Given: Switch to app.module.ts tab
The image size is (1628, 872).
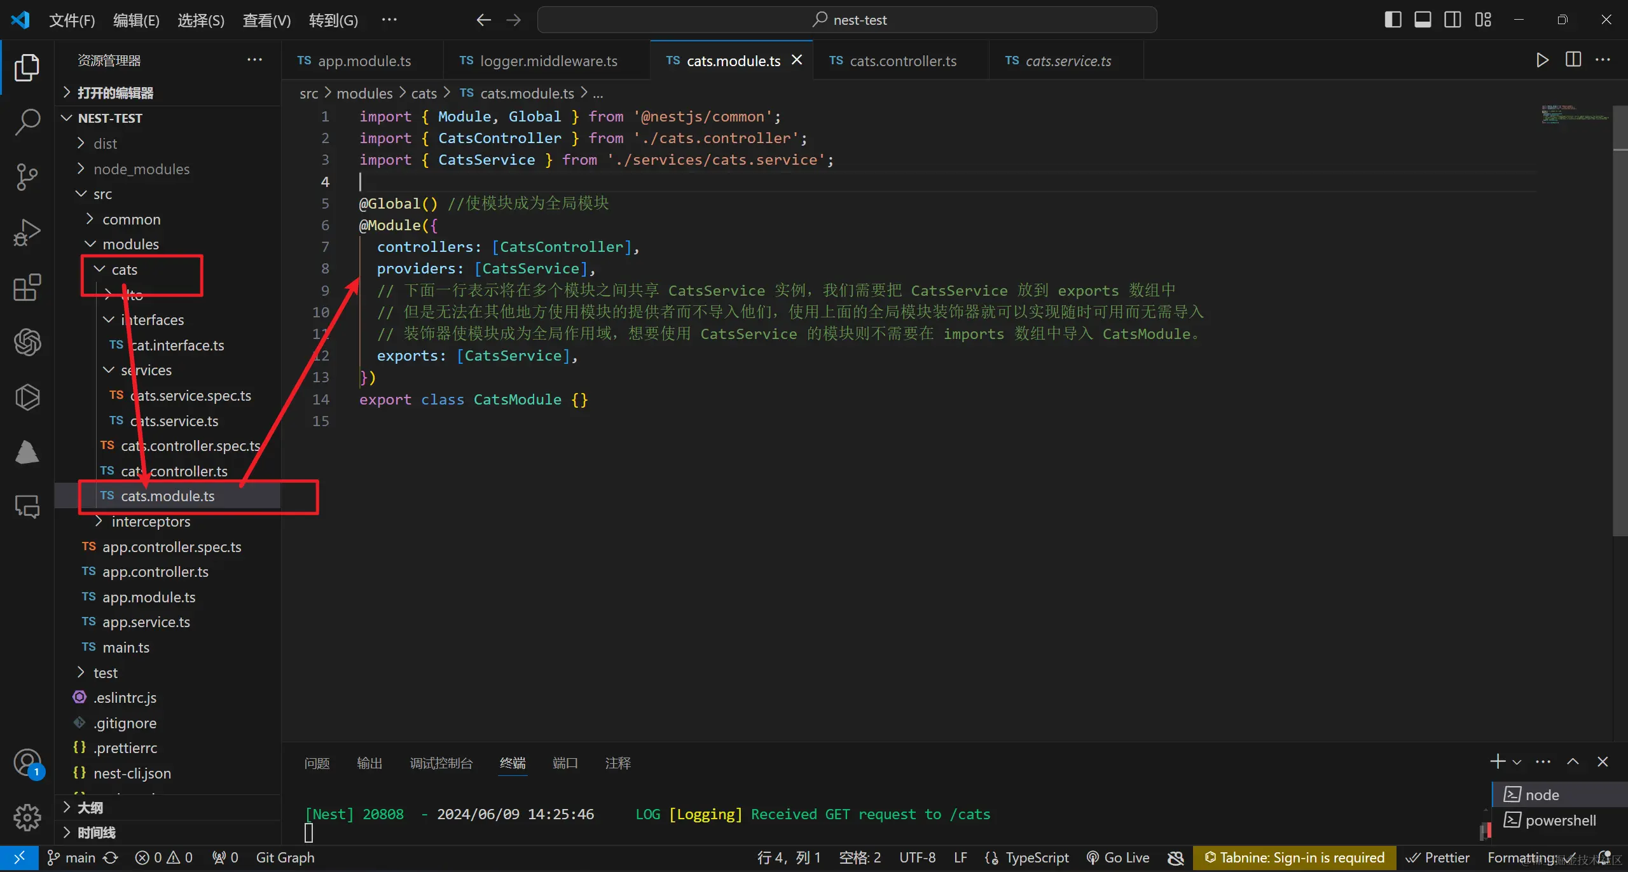Looking at the screenshot, I should 362,60.
